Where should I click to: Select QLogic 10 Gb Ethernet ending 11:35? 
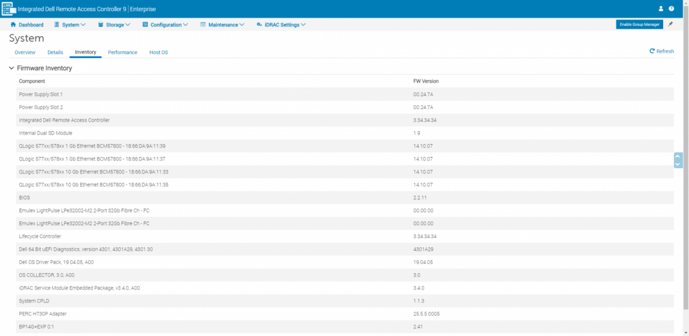tap(345, 185)
